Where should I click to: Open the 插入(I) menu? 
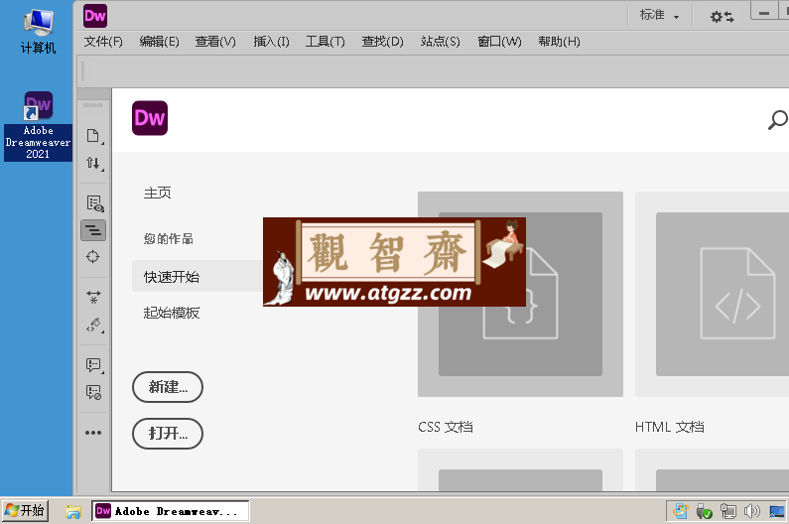pos(271,42)
